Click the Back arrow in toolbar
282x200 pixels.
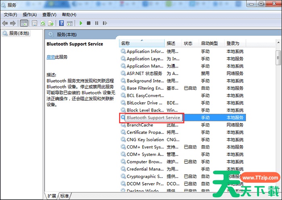5,23
